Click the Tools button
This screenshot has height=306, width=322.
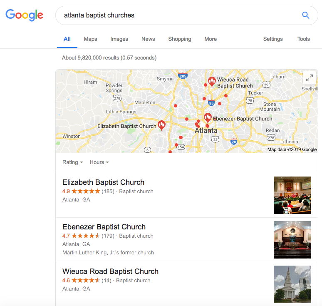[303, 39]
